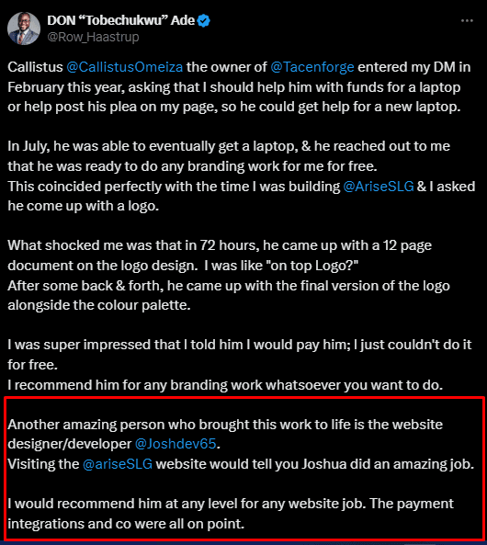Visit the @Tacenforge mention
Screen dimensions: 487x545
pyautogui.click(x=312, y=67)
